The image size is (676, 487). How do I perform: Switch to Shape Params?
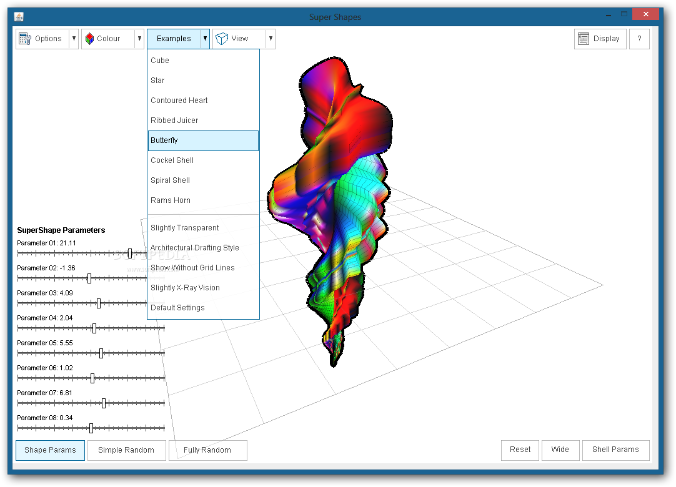(50, 450)
